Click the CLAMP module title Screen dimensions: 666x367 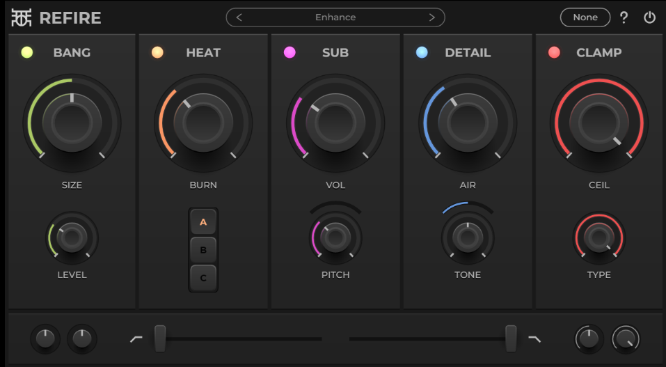coord(599,53)
